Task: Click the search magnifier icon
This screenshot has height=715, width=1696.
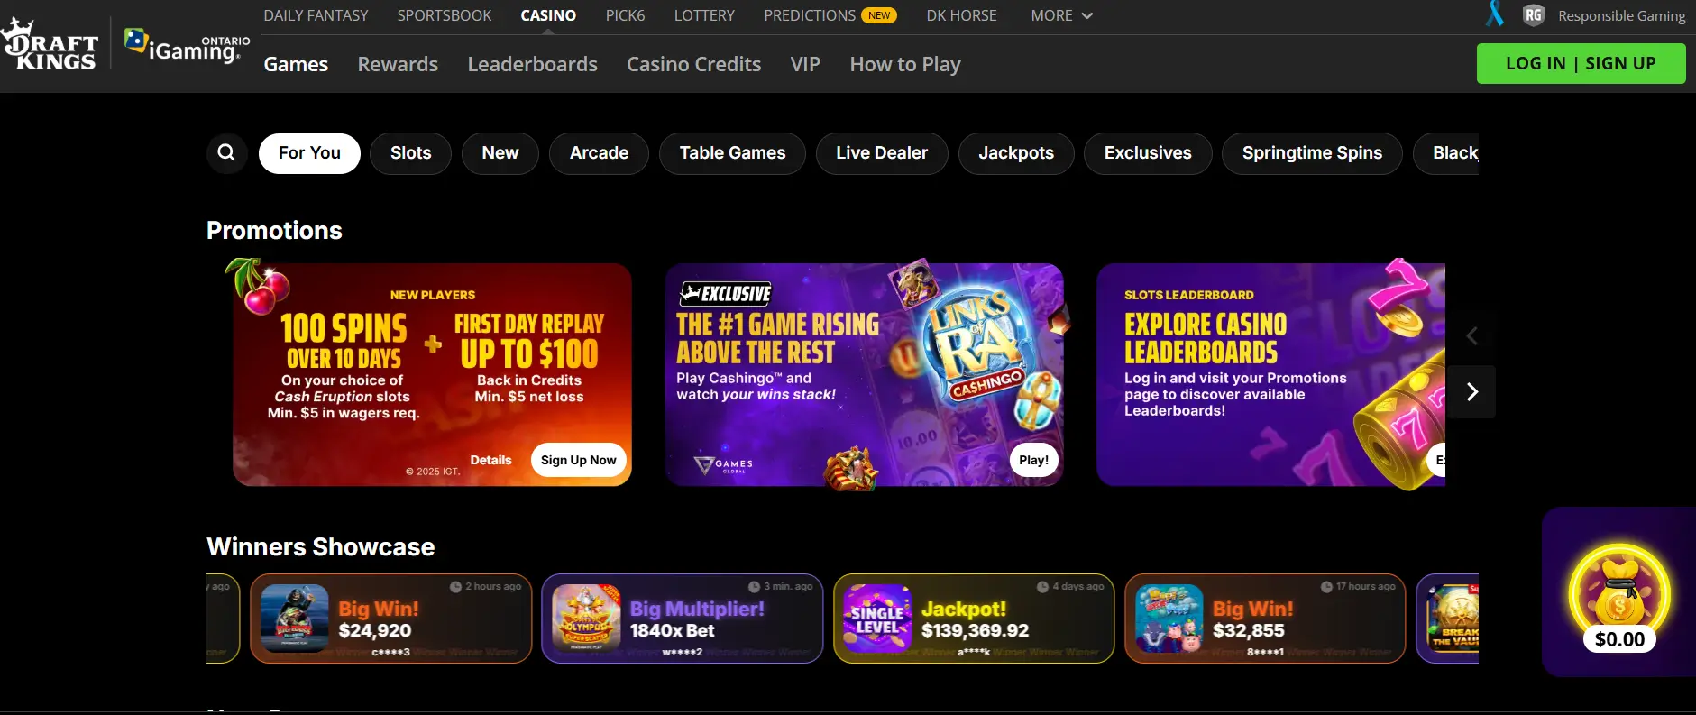Action: [x=226, y=153]
